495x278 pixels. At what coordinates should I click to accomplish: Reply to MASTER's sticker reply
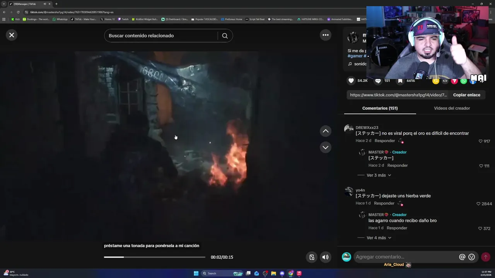tap(398, 165)
